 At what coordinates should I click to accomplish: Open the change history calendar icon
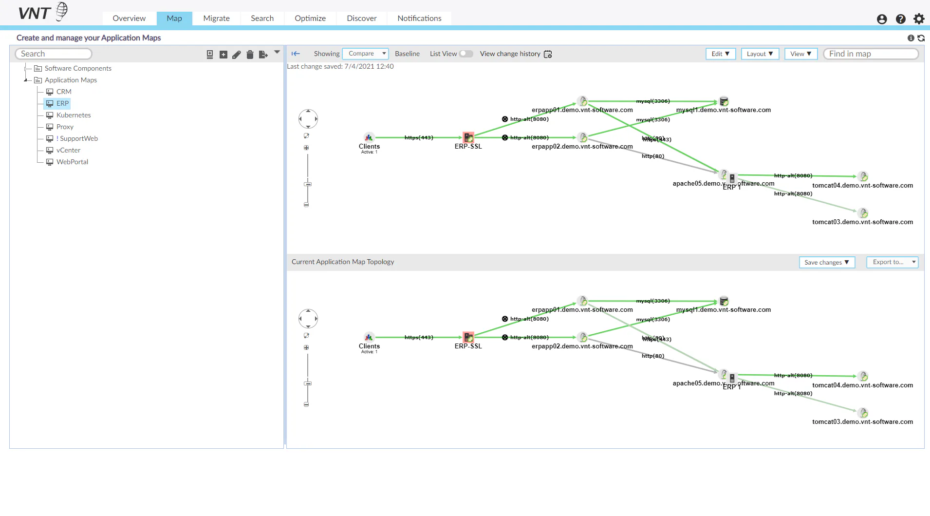548,54
